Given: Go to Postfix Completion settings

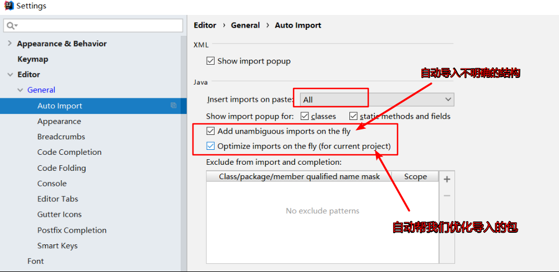Looking at the screenshot, I should click(x=72, y=231).
